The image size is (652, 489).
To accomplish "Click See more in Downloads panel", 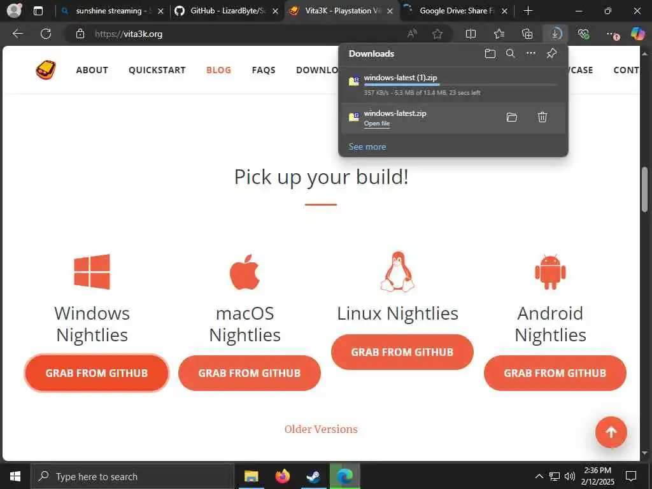I will click(367, 146).
